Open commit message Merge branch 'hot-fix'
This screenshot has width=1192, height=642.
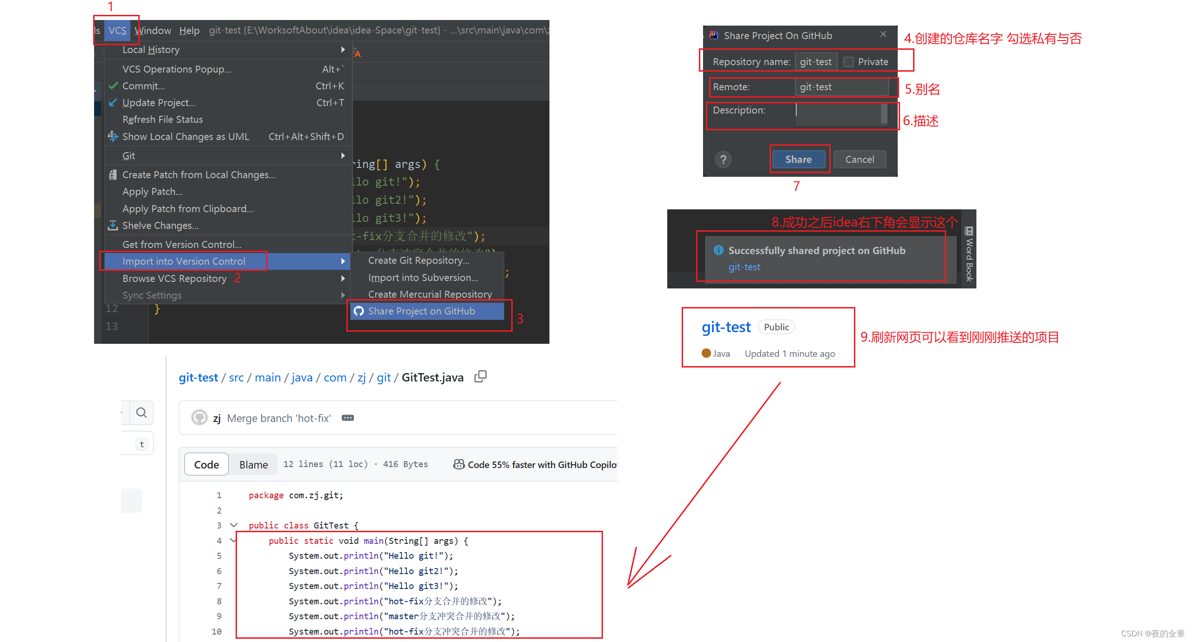[279, 418]
